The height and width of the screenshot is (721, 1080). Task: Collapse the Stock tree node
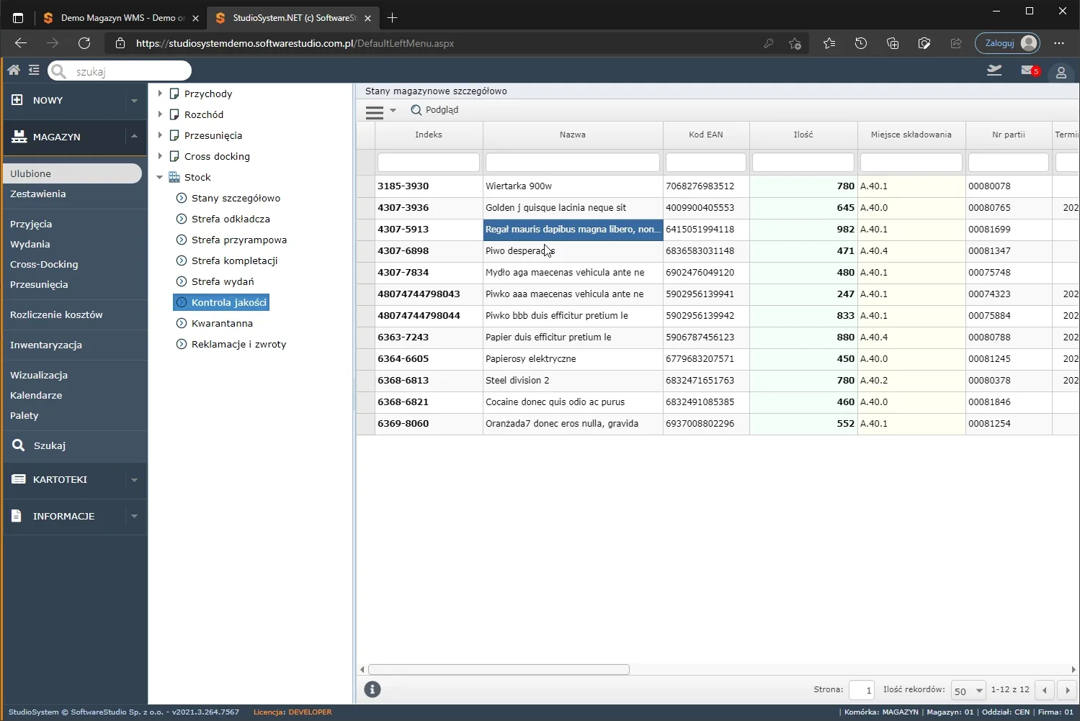click(160, 177)
